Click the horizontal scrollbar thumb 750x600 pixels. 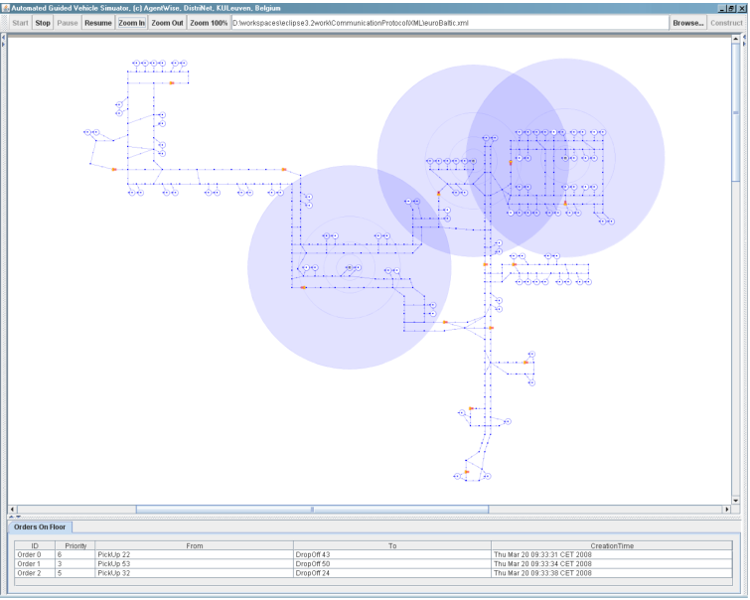[312, 509]
